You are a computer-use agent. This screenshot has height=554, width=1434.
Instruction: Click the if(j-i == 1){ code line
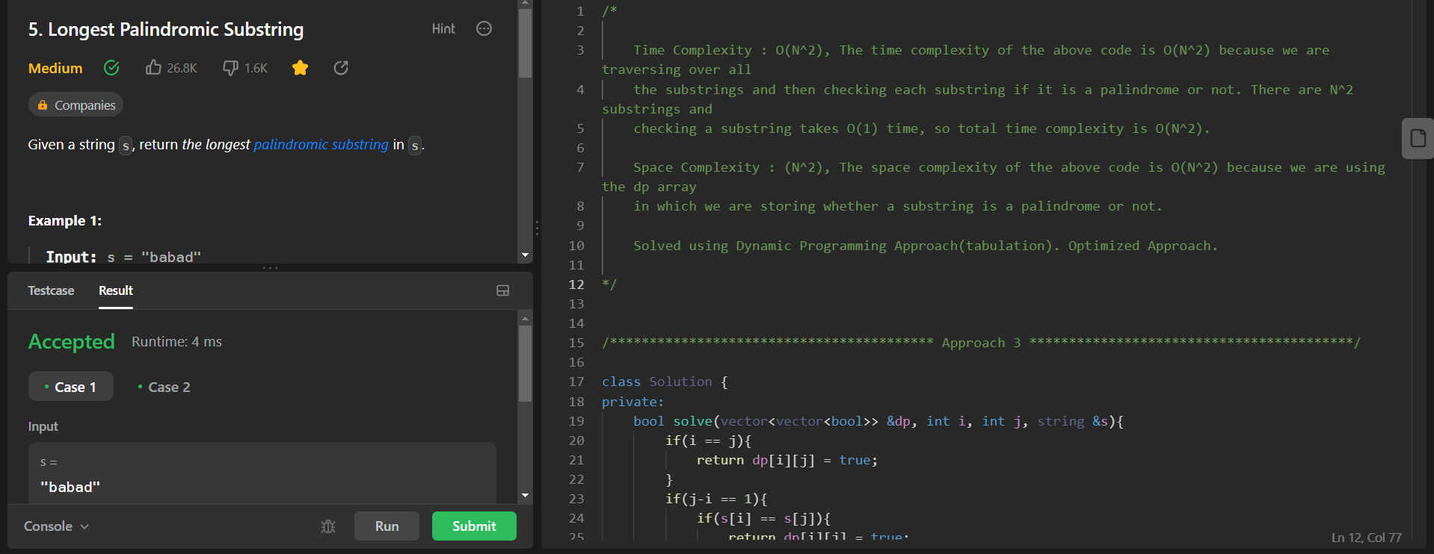716,499
